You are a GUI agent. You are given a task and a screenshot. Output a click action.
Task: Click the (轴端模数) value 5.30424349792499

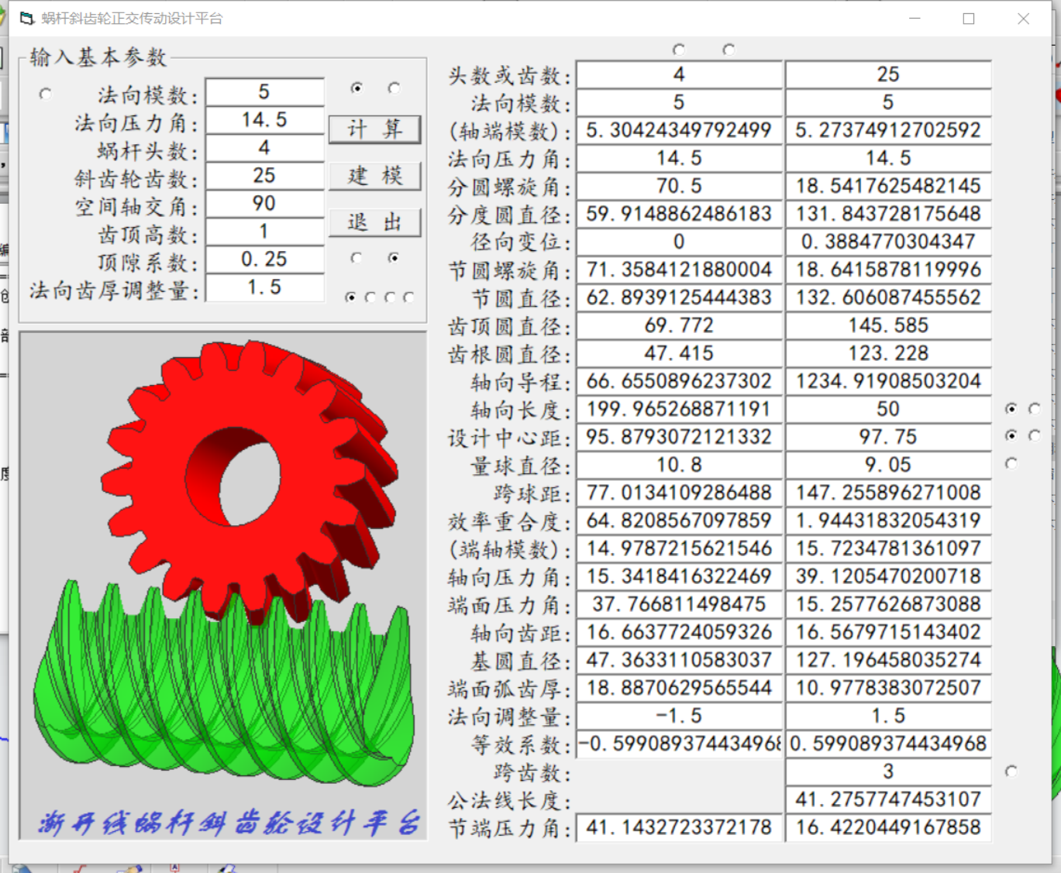[679, 130]
